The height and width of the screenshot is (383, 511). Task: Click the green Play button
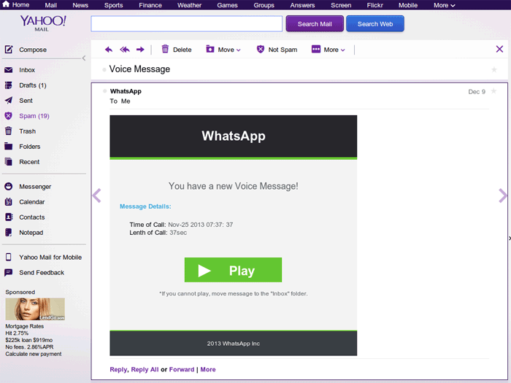[x=233, y=270]
